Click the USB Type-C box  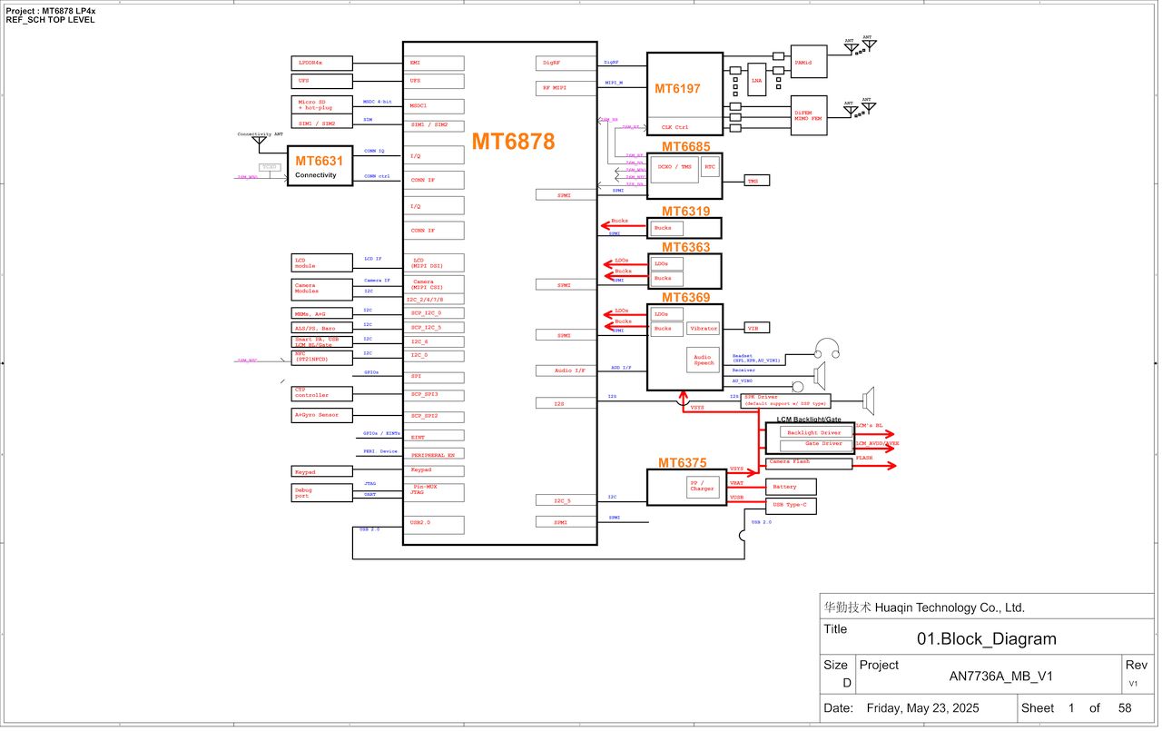792,504
